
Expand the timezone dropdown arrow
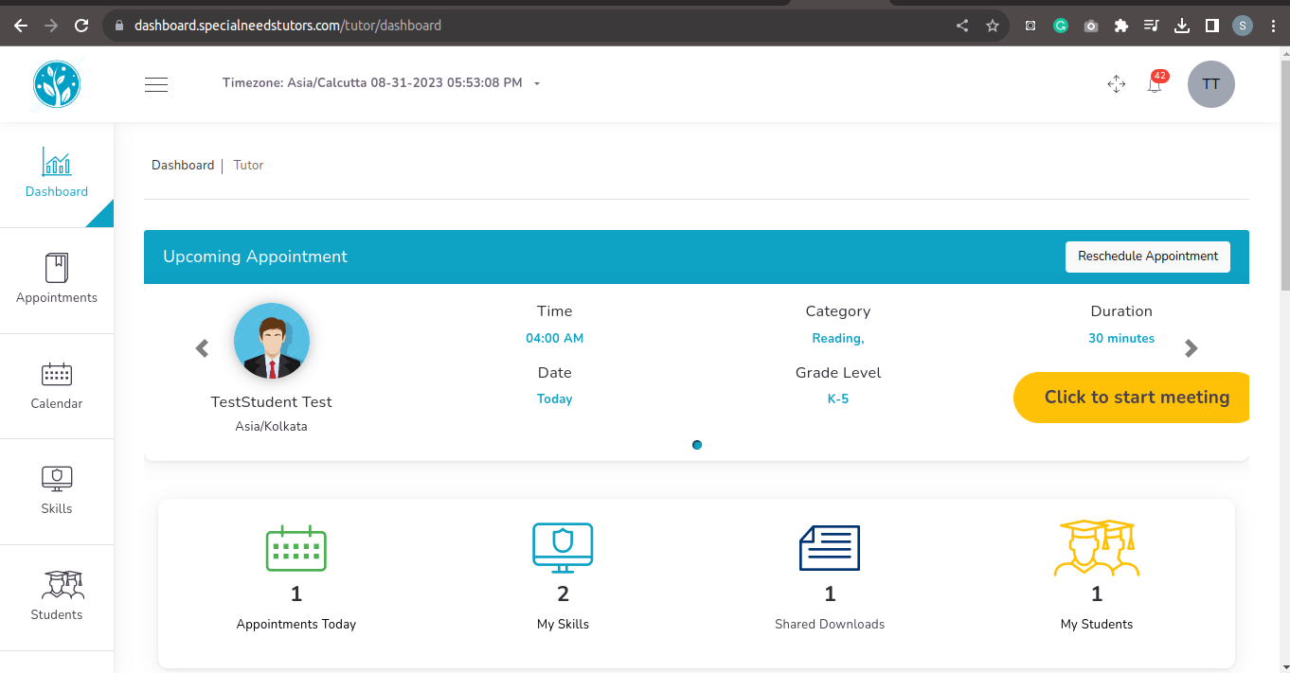(x=537, y=83)
